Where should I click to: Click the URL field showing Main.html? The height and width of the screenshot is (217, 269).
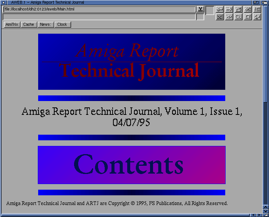[x=99, y=9]
